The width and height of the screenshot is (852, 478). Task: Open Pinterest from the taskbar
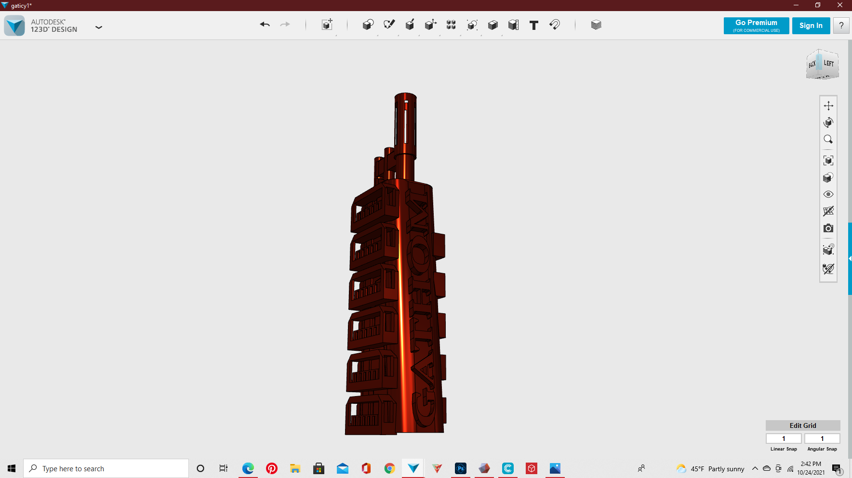(x=272, y=468)
